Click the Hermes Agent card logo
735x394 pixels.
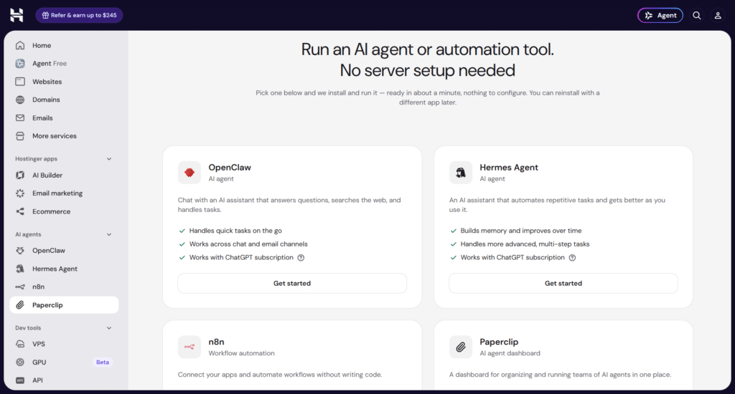click(461, 173)
